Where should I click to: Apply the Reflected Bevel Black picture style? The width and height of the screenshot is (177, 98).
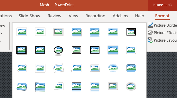77,87
